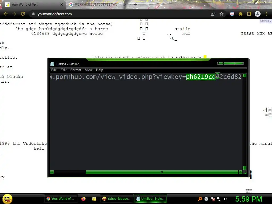Click the highlighted text ph6219cd

tap(201, 77)
